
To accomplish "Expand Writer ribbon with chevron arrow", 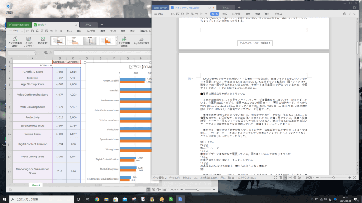I will [x=355, y=14].
